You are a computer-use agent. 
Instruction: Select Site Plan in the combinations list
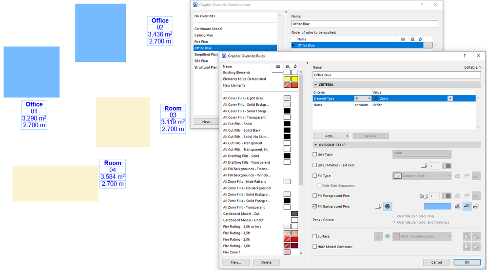point(201,61)
